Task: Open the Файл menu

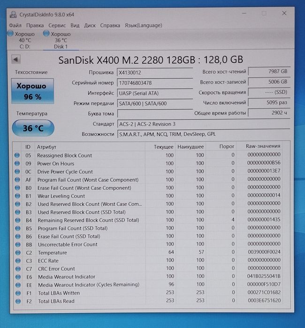Action: coord(15,25)
